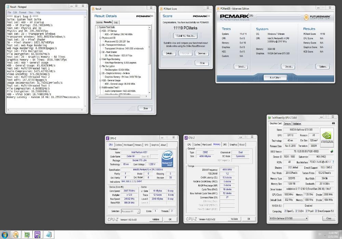This screenshot has height=239, width=342.
Task: Click the Futuremark Corporation logo
Action: (x=317, y=17)
